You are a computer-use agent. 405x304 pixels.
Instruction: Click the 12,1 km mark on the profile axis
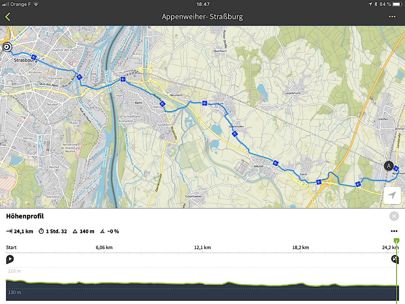(x=202, y=247)
